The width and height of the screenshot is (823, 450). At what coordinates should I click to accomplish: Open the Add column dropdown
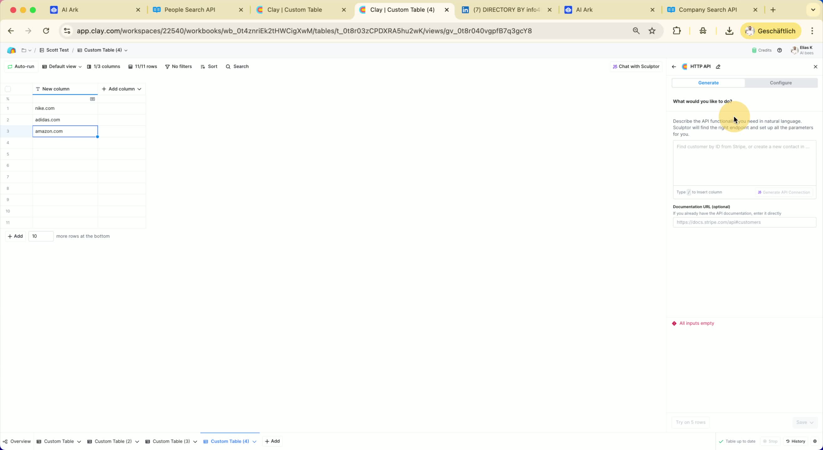121,89
